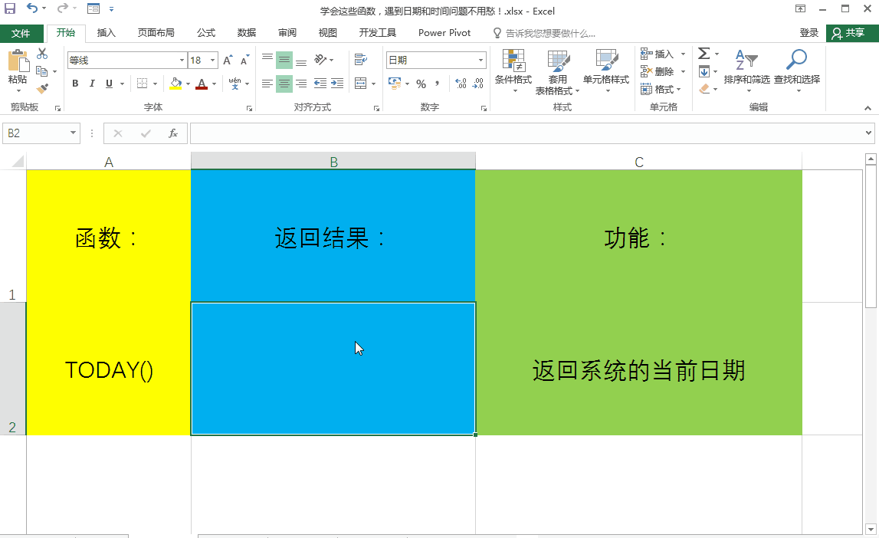Open Conditional Formatting (条件格式)
The image size is (879, 538).
pos(513,71)
